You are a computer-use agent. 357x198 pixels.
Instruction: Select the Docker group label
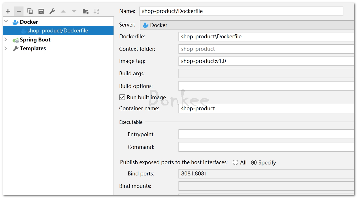pos(29,22)
